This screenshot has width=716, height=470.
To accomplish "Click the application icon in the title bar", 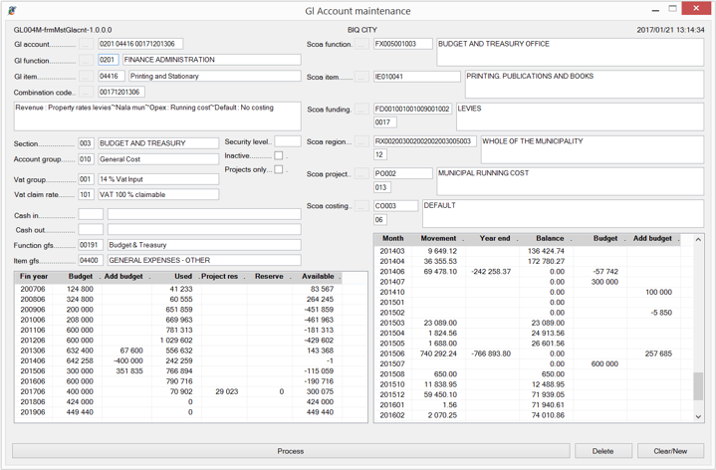I will point(12,11).
